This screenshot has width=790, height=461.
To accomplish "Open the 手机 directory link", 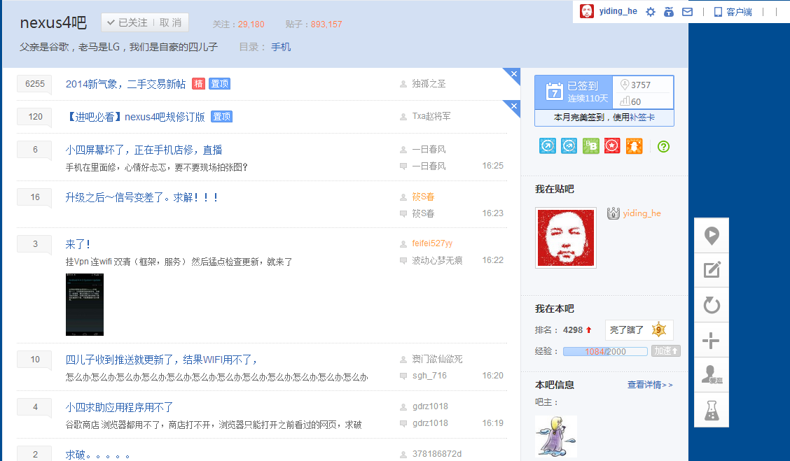I will tap(281, 47).
